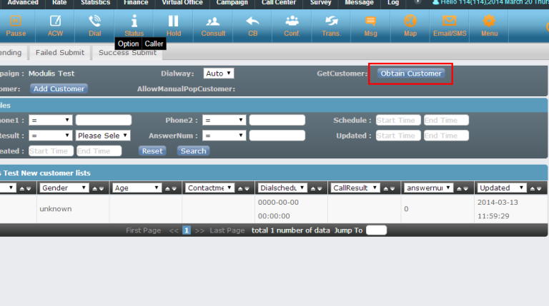Open the Success Submit tab
Image resolution: width=549 pixels, height=306 pixels.
click(x=128, y=53)
